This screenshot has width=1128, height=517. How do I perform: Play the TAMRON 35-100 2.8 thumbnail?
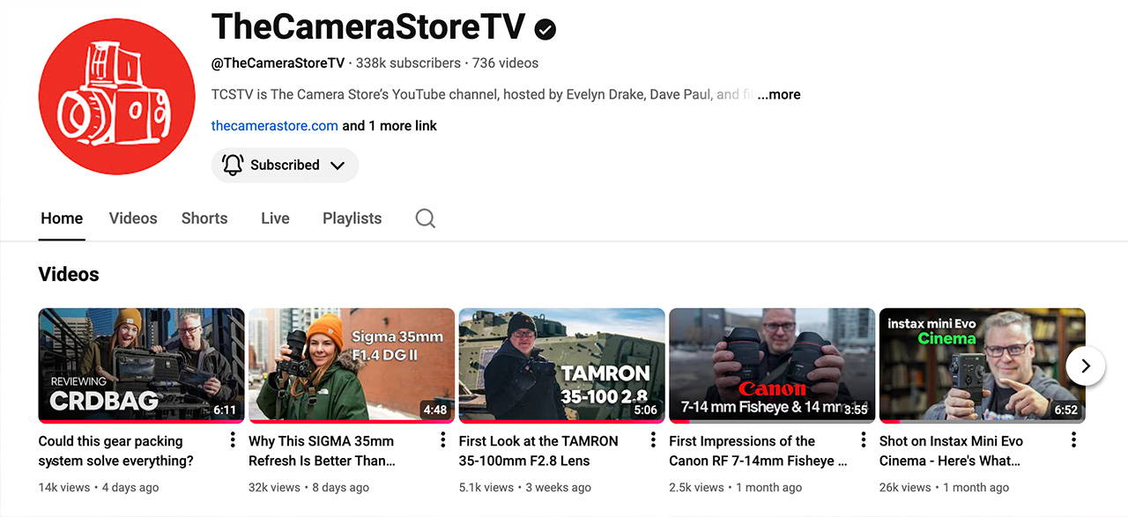pos(561,366)
